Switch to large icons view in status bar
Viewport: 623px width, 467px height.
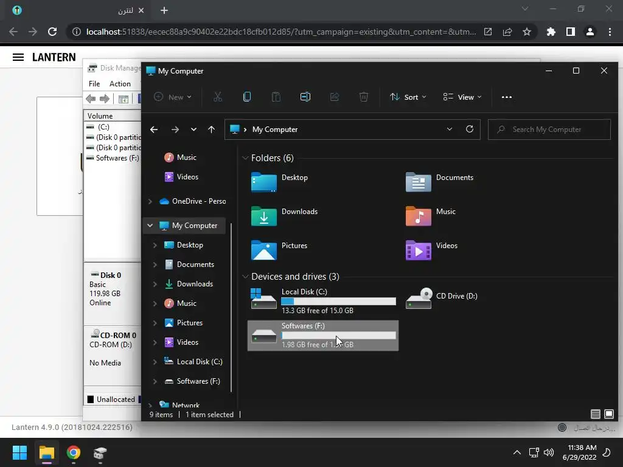pyautogui.click(x=608, y=414)
